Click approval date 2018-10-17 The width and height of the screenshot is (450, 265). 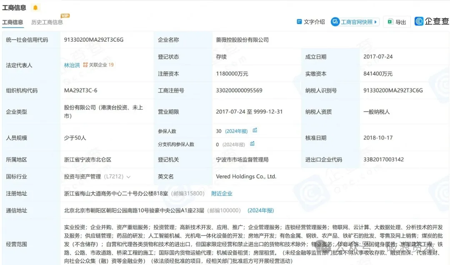(378, 138)
